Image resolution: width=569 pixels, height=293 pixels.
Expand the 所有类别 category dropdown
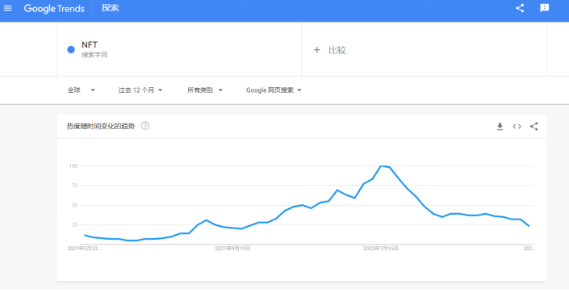(205, 90)
